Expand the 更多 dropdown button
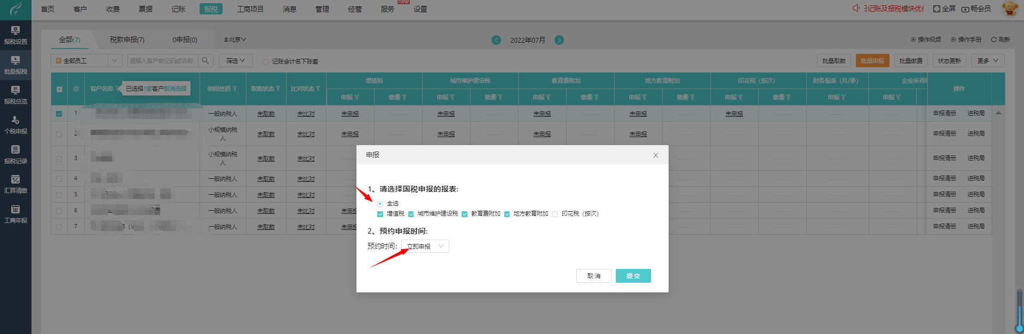Screen dimensions: 1024x334 point(987,61)
